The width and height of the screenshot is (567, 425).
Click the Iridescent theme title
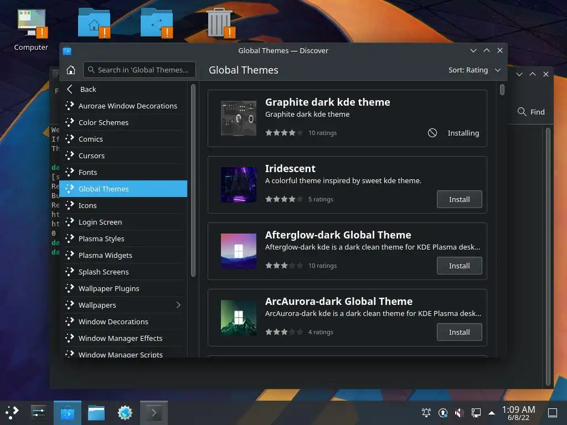click(290, 168)
